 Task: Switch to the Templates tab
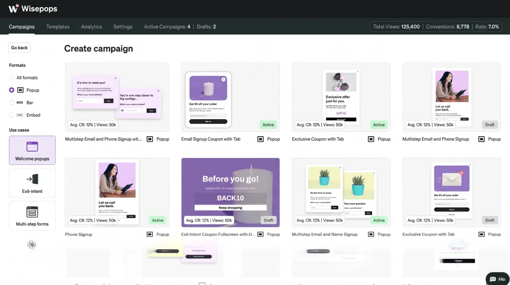(x=58, y=27)
